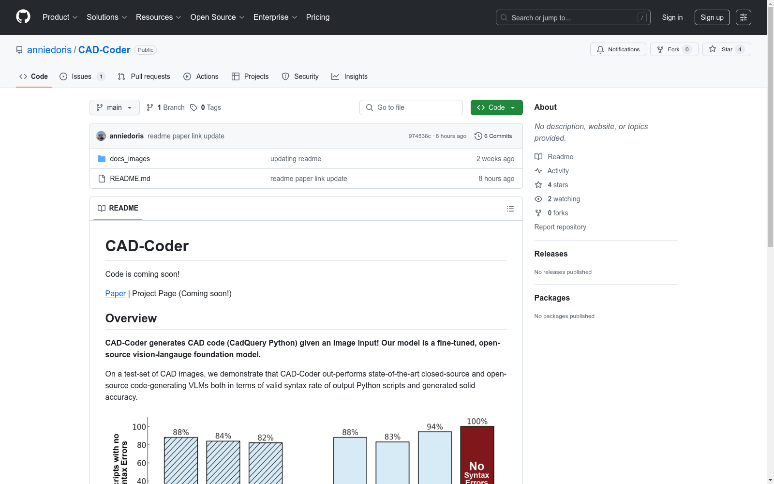Click the Go to file input

pos(411,107)
